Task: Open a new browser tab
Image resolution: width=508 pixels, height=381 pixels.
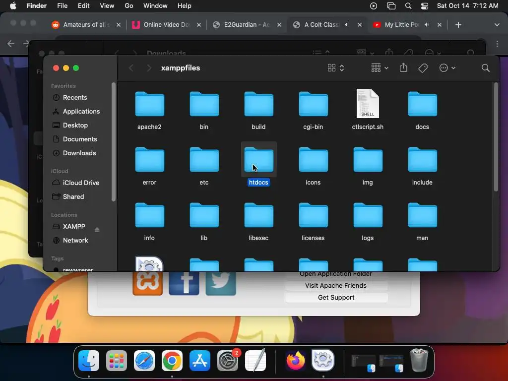Action: 458,25
